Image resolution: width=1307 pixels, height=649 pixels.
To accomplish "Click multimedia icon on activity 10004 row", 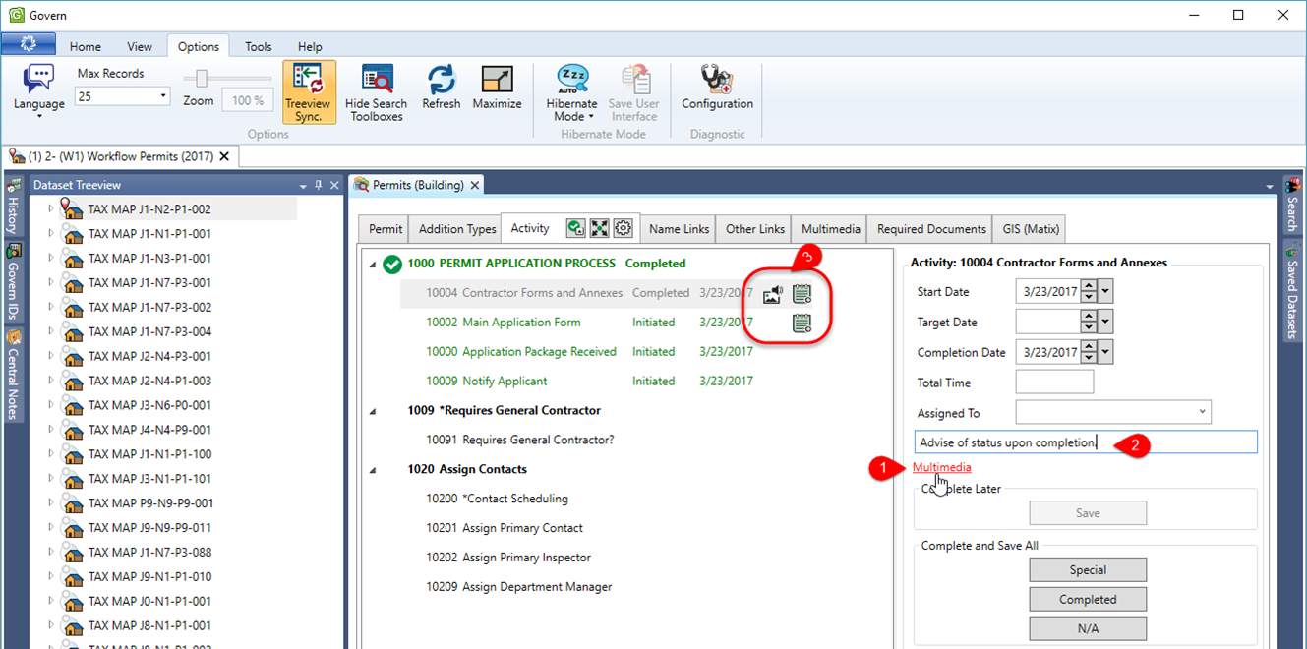I will click(x=772, y=293).
